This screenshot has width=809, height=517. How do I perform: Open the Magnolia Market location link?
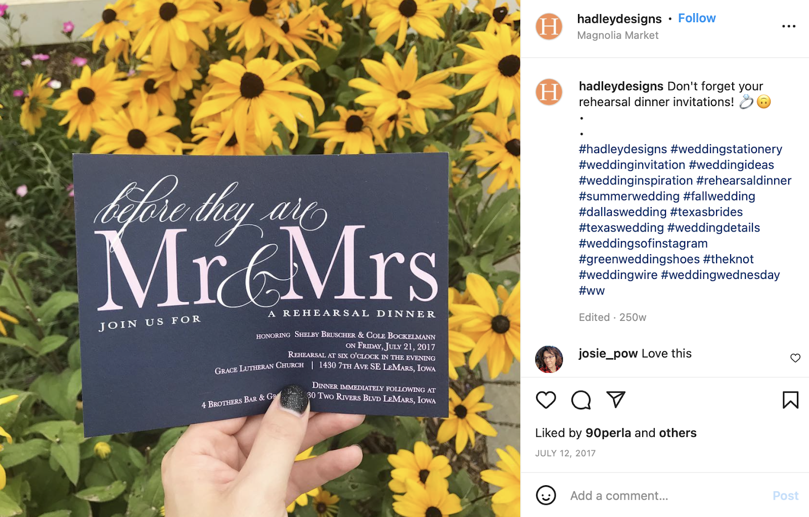pos(618,35)
